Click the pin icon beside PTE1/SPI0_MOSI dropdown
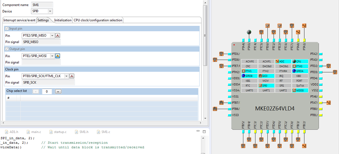339x154 pixels. (57, 56)
